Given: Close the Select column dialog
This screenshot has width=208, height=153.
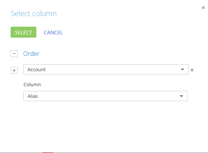Looking at the screenshot, I should [x=203, y=8].
